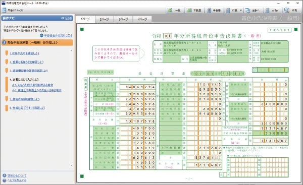
Task: Click the 令和 year box showing 03
Action: tap(168, 36)
